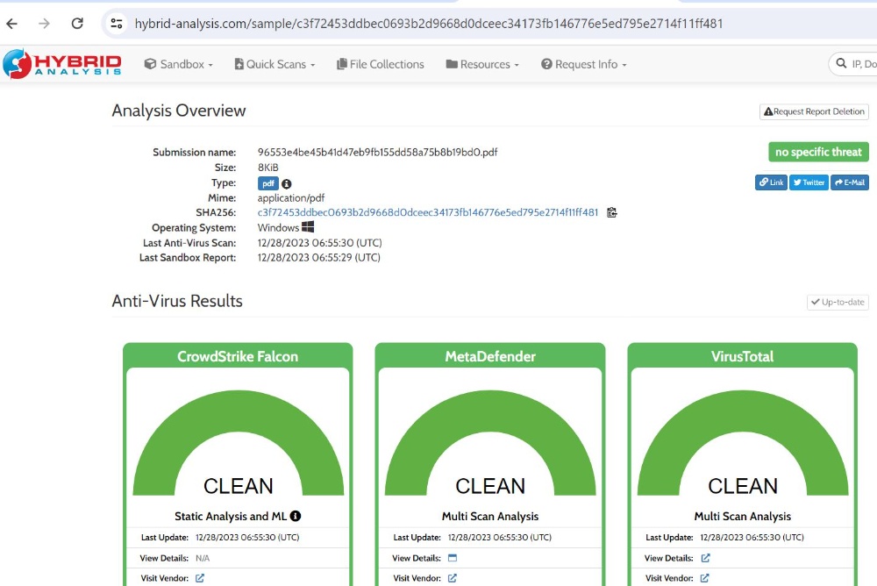Copy SHA256 hash with clipboard icon
Image resolution: width=877 pixels, height=586 pixels.
coord(612,212)
